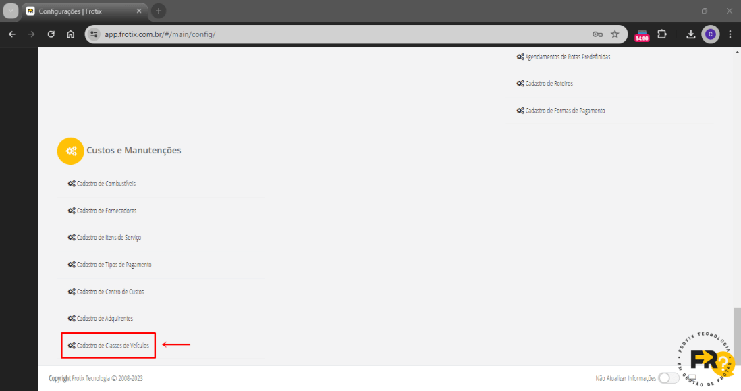
Task: Open the user profile avatar menu
Action: tap(710, 34)
